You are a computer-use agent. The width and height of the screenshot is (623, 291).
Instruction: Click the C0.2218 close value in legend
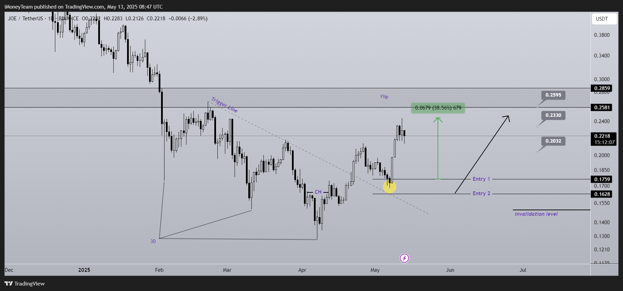(156, 19)
